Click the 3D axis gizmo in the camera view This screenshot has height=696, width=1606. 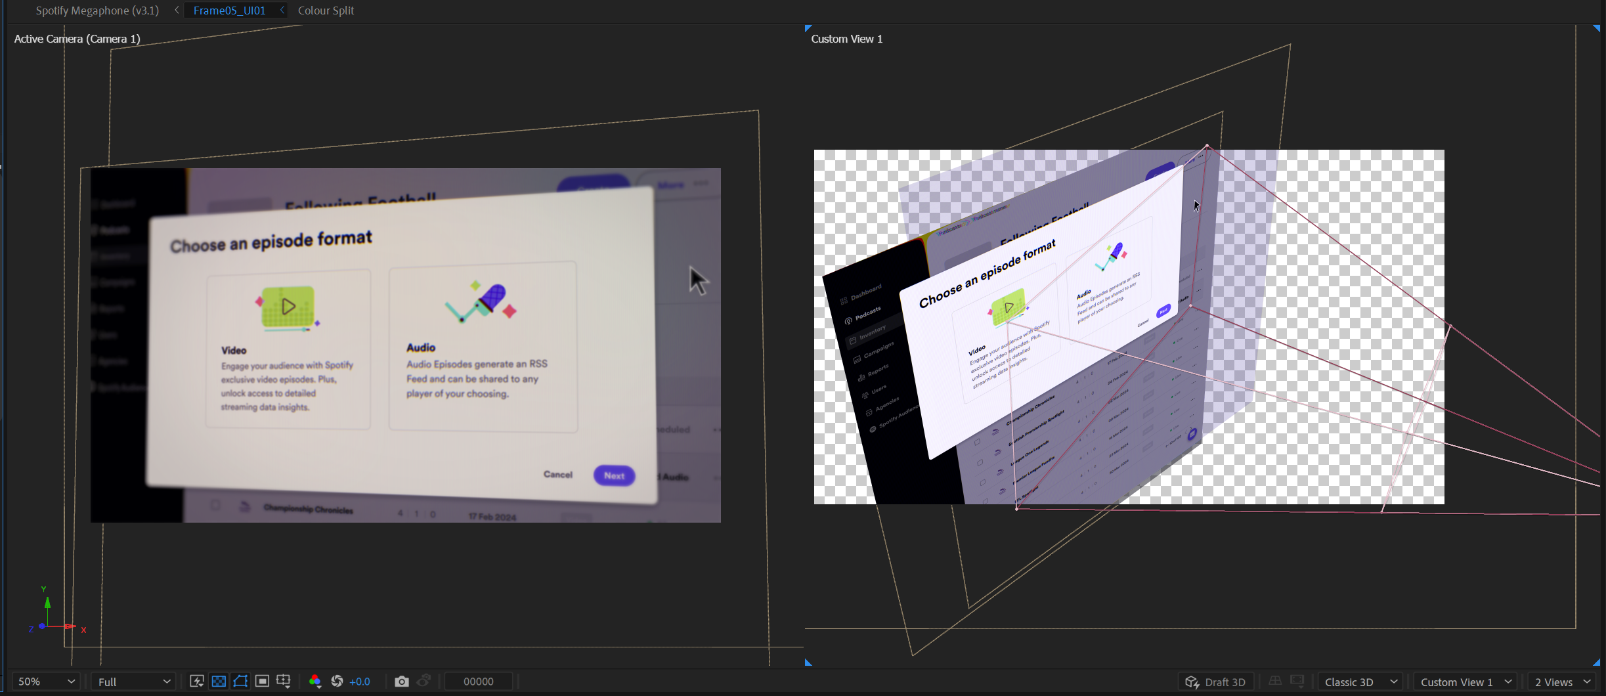coord(56,611)
